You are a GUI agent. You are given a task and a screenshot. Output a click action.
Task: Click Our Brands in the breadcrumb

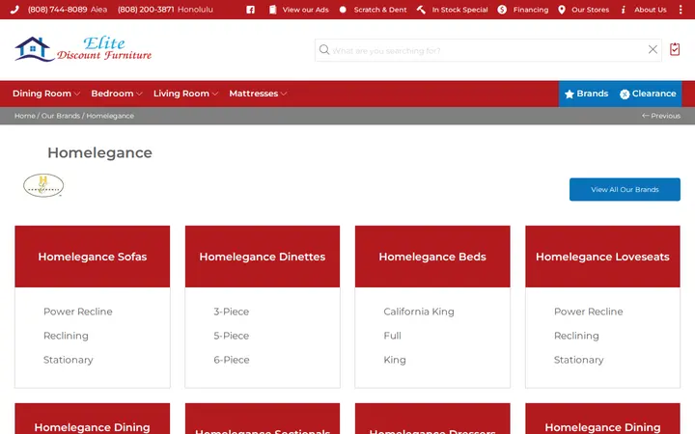(x=61, y=116)
